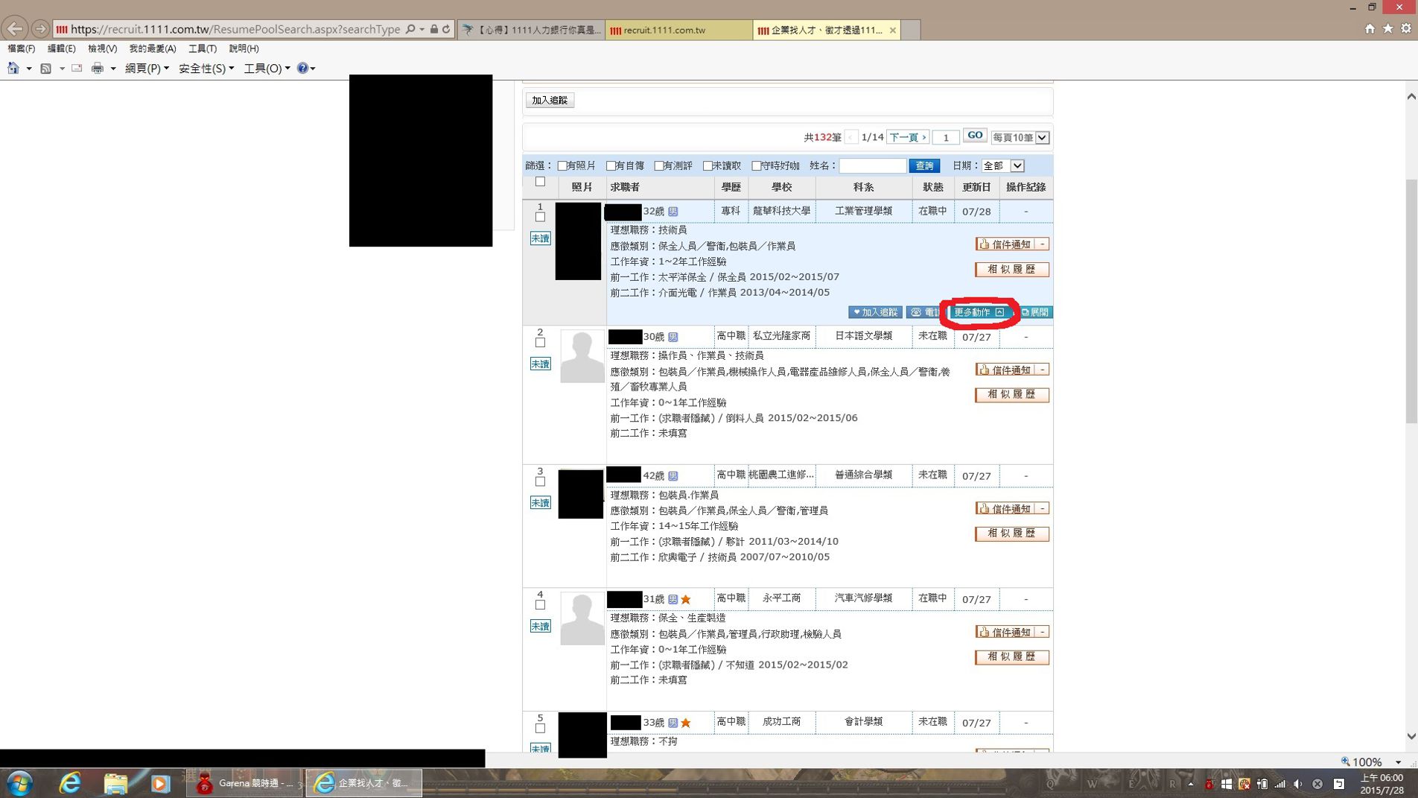Open Favorites with the star icon top-right
This screenshot has width=1418, height=798.
click(x=1388, y=28)
